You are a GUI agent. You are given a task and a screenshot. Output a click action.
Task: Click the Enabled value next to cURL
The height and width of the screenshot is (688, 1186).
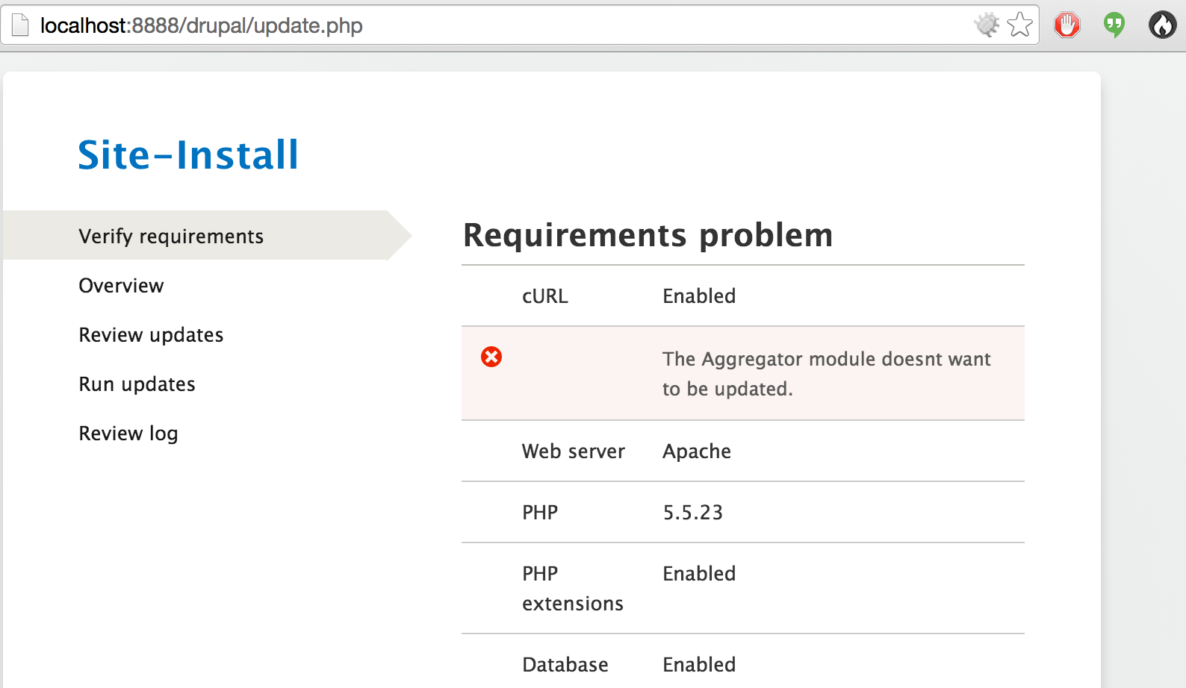tap(699, 296)
